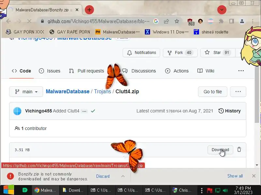Open the network tray icon
Viewport: 261px width, 195px height.
217,190
